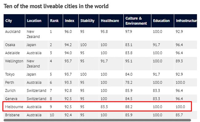
Task: Click Osaka's index value 94.2
Action: pos(68,45)
